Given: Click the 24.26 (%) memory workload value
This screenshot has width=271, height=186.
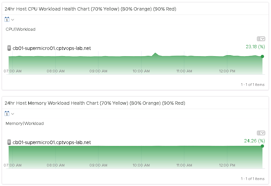Looking at the screenshot, I should click(254, 141).
